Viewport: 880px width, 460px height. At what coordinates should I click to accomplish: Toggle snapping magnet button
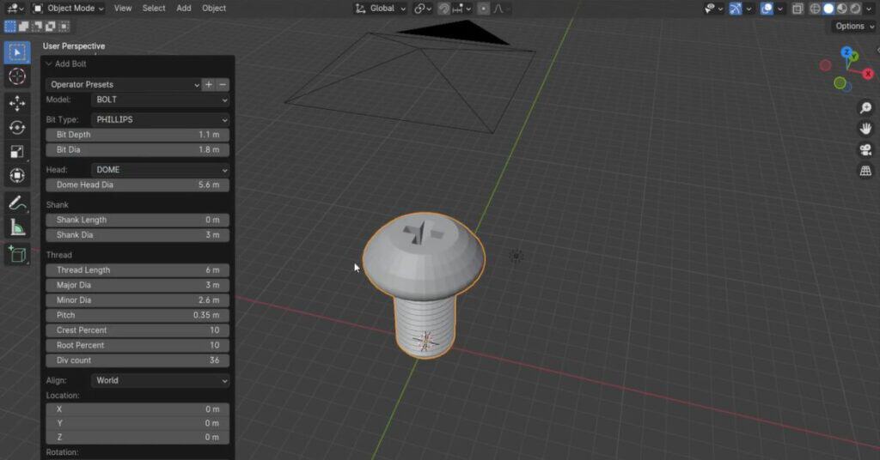point(443,9)
